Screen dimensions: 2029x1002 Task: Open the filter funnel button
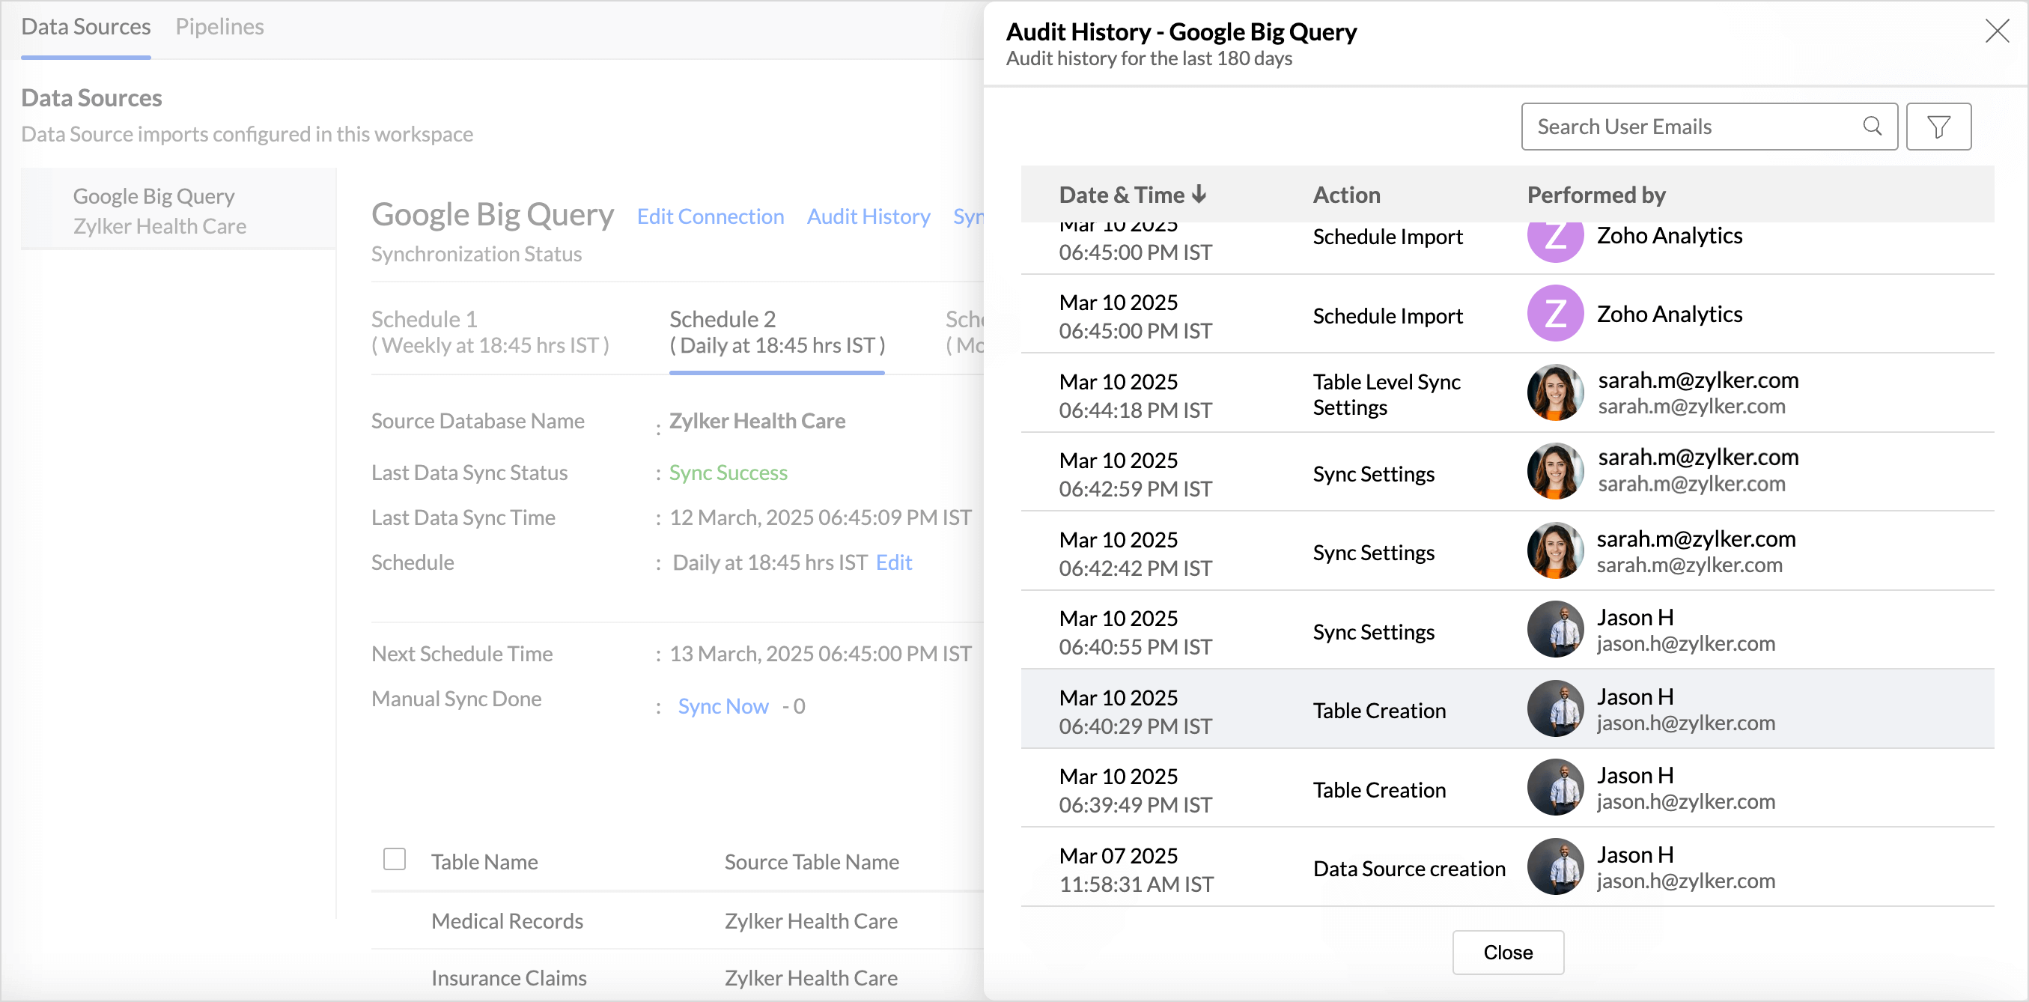pos(1938,126)
